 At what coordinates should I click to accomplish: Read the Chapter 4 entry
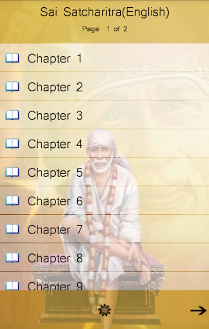coord(104,143)
